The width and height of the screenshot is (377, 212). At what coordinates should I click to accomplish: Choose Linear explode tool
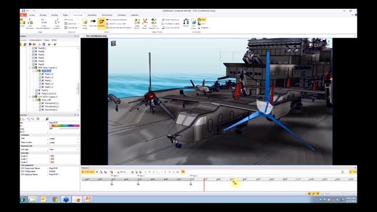(69, 19)
